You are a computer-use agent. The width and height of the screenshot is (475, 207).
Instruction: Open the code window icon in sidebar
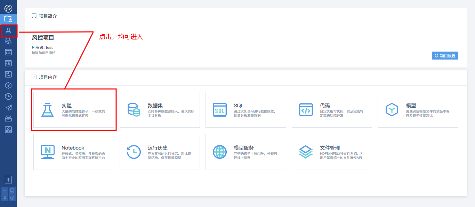pyautogui.click(x=8, y=63)
